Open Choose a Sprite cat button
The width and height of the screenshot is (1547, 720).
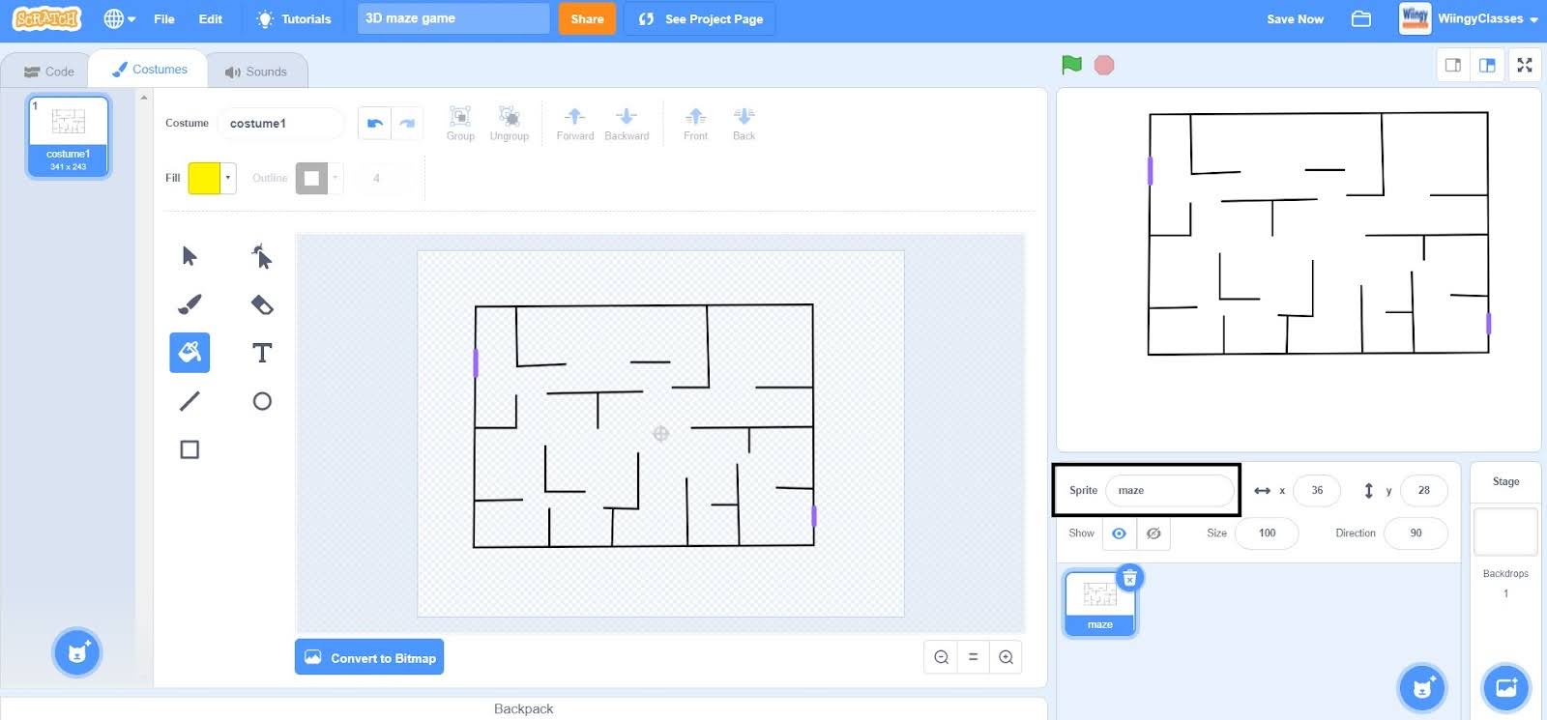[x=1422, y=688]
